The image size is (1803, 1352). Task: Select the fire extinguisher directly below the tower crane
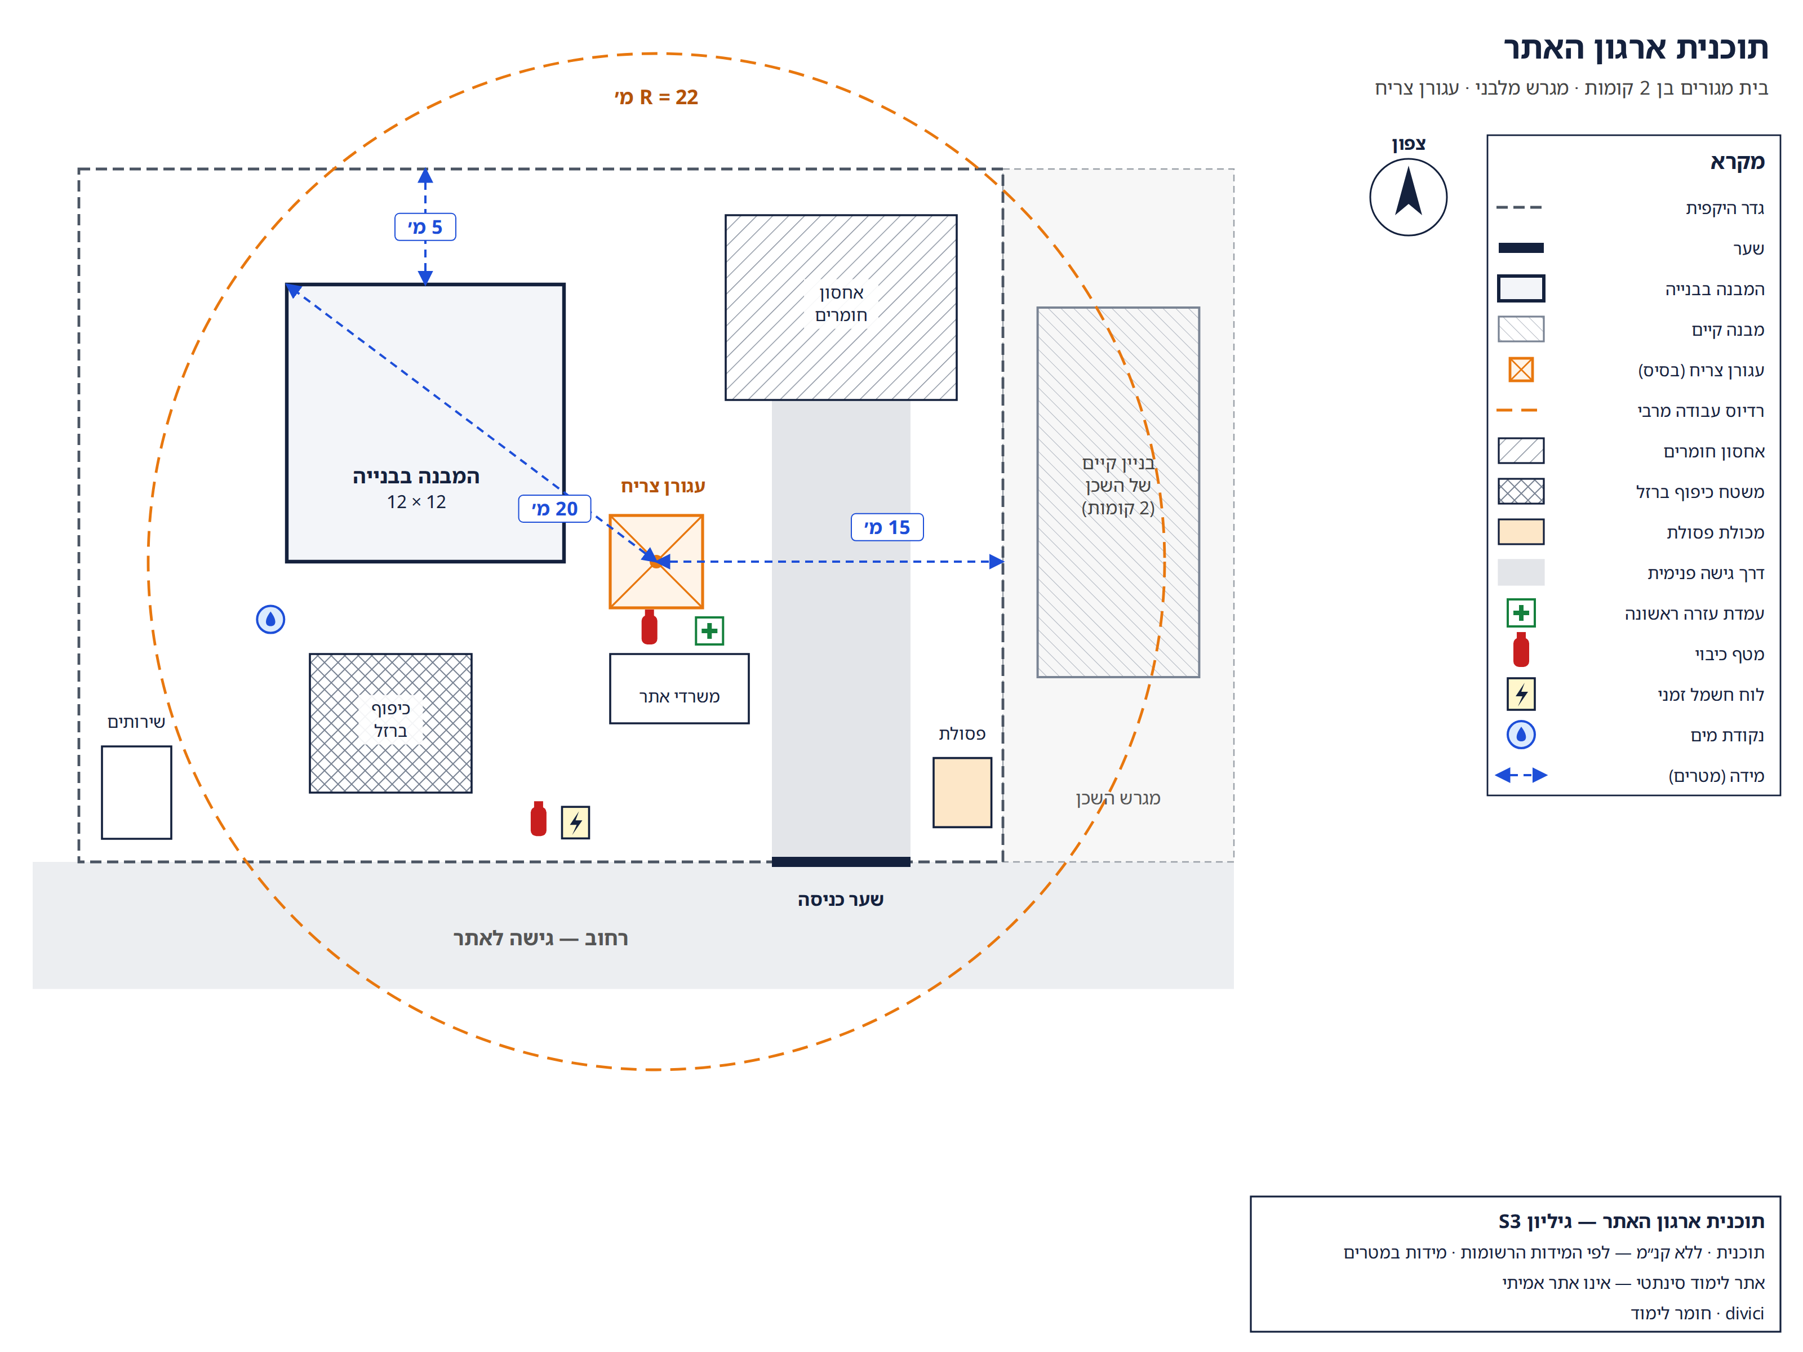click(649, 628)
